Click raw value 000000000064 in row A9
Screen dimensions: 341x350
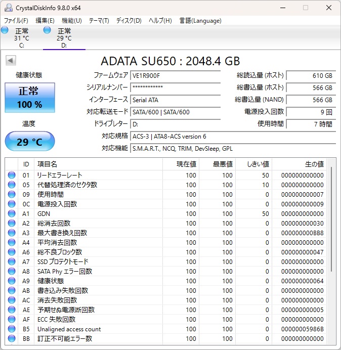tap(303, 281)
